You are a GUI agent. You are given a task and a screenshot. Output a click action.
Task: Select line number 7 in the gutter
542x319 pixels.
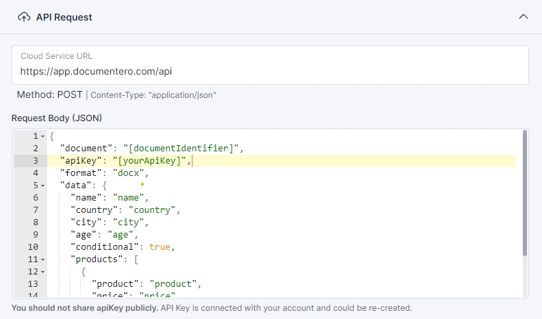click(x=35, y=210)
